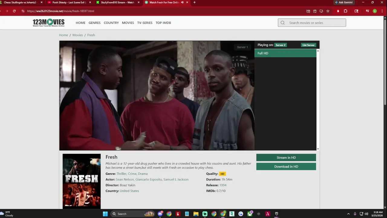This screenshot has width=387, height=218.
Task: Click the Movies breadcrumb link
Action: point(77,35)
